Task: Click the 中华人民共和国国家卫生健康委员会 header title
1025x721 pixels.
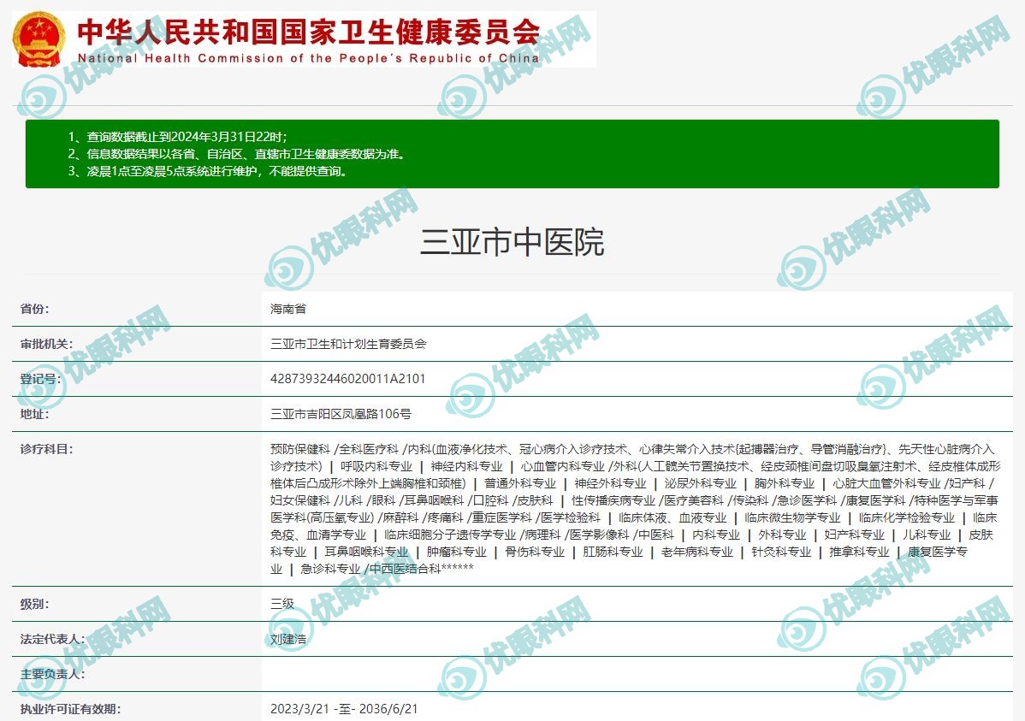Action: coord(308,32)
